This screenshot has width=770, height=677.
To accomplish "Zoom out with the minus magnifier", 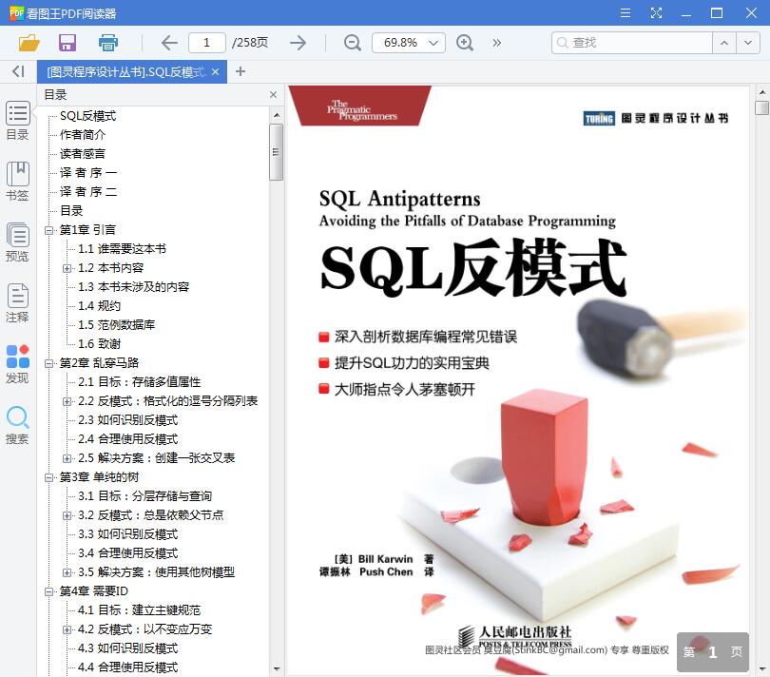I will pyautogui.click(x=352, y=43).
